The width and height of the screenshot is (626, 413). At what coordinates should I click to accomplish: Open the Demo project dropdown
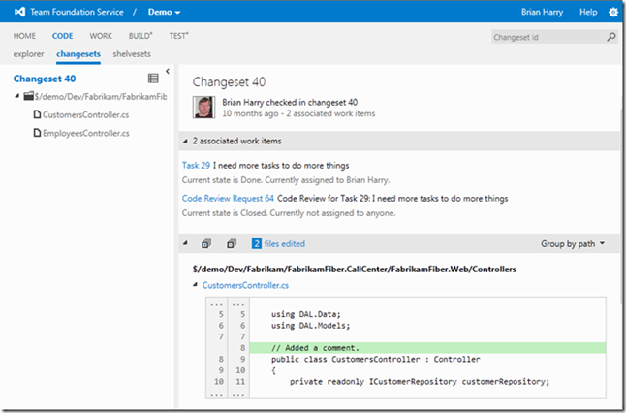tap(163, 12)
